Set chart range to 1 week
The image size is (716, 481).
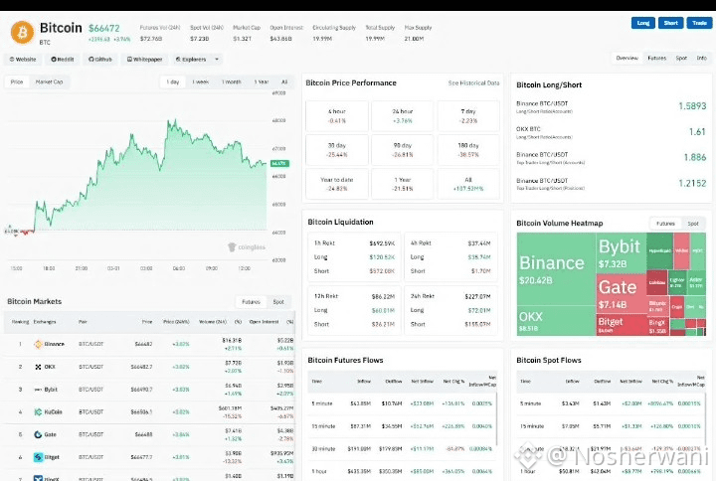click(x=201, y=82)
